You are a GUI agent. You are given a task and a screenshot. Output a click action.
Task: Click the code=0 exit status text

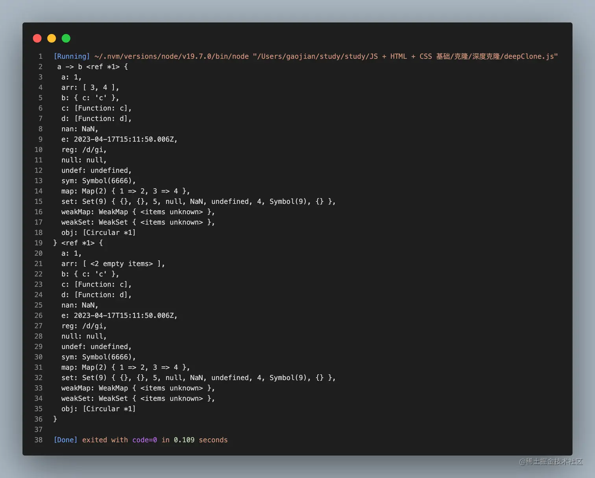(x=144, y=440)
